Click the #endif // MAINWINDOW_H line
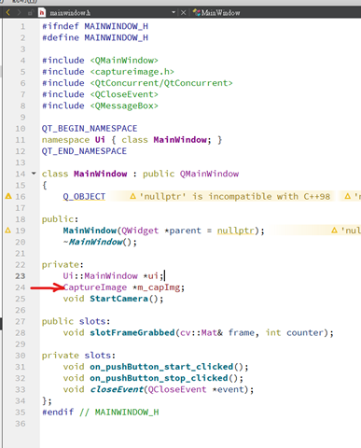Image resolution: width=361 pixels, height=448 pixels. (101, 413)
